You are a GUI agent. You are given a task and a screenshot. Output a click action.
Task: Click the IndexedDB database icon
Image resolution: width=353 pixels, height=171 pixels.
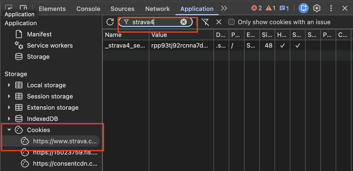(x=19, y=119)
